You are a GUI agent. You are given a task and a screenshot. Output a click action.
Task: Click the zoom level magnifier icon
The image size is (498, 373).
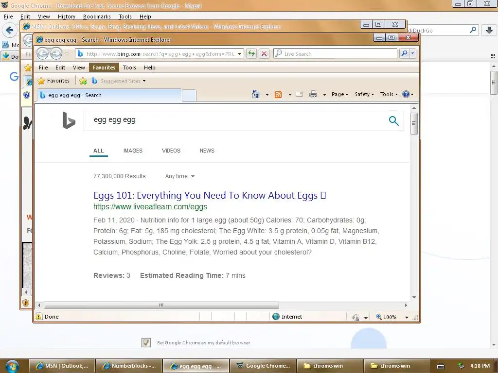click(x=378, y=317)
